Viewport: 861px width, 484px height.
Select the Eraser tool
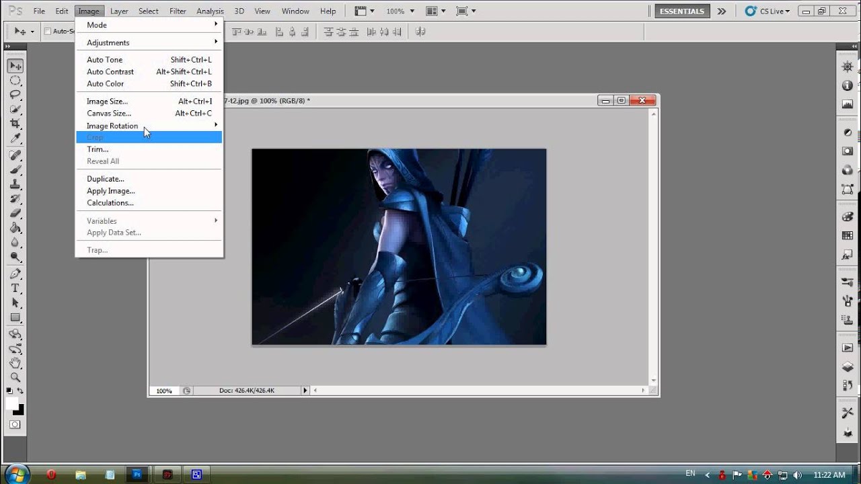[x=15, y=213]
